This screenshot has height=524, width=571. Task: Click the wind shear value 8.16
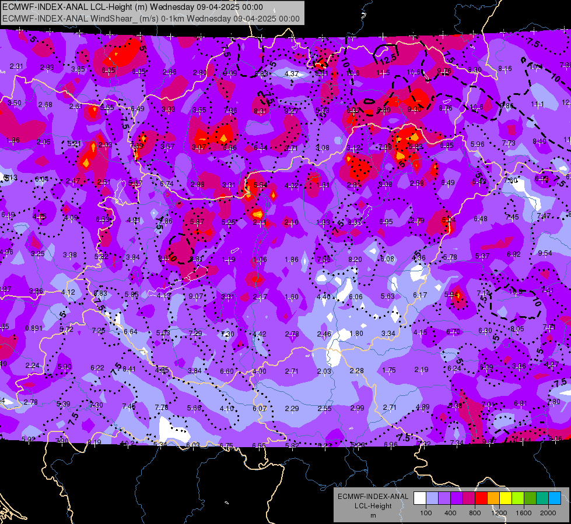(505, 68)
